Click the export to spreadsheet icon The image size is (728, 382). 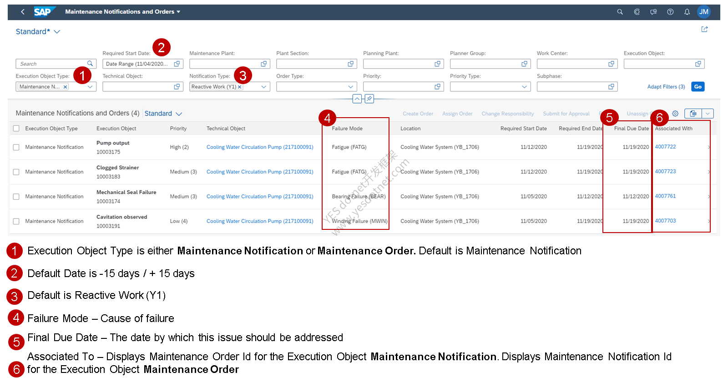[693, 114]
